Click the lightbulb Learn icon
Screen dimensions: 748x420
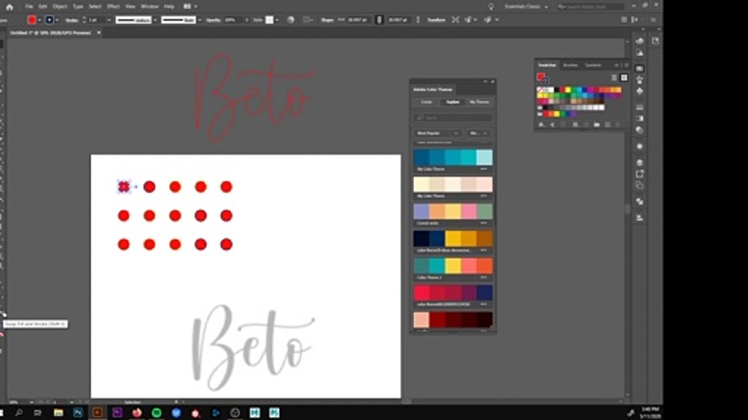pyautogui.click(x=491, y=6)
